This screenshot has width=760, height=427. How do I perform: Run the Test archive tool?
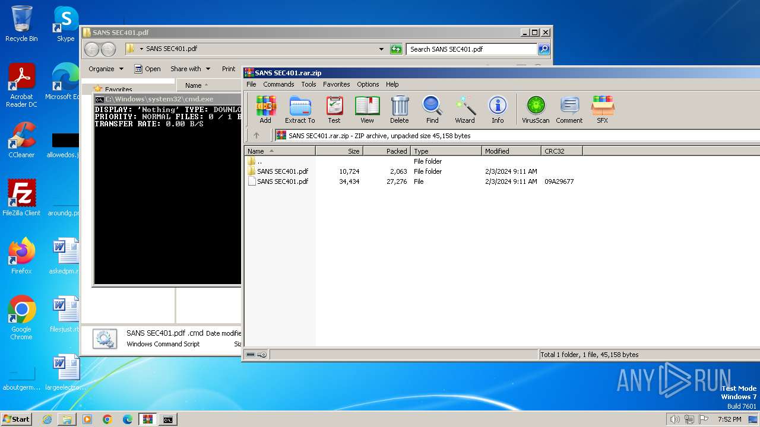pos(334,110)
